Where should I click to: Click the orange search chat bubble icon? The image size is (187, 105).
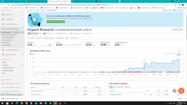pos(181,91)
